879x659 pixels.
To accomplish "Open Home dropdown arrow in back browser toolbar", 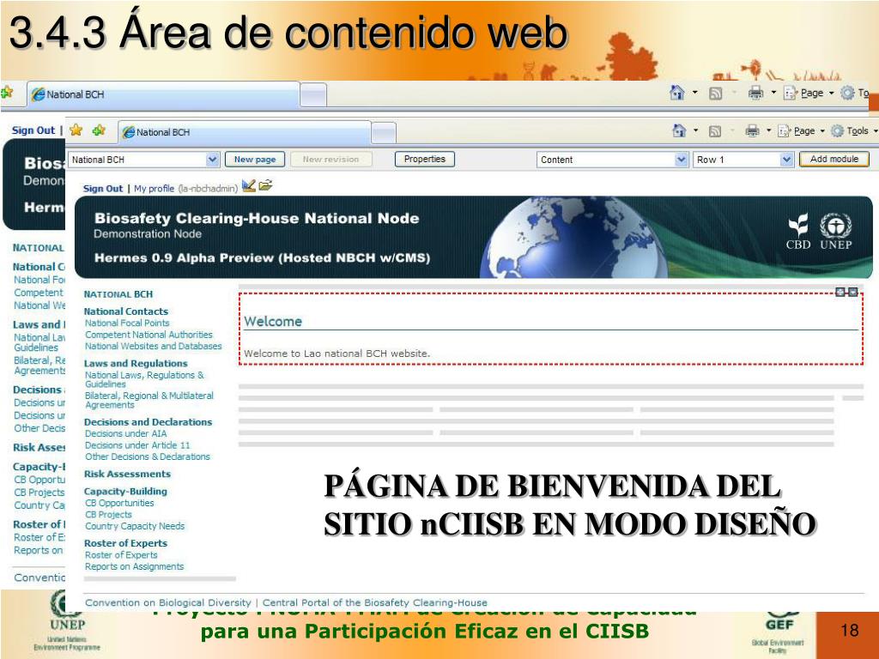I will coord(695,93).
